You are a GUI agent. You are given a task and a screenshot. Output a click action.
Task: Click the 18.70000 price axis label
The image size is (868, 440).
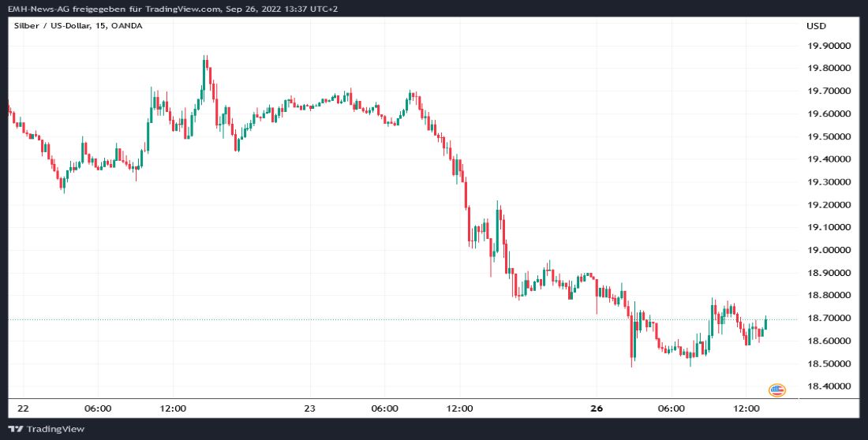(828, 319)
